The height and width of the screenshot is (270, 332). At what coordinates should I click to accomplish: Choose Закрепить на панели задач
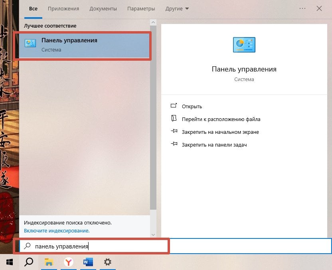click(x=214, y=145)
